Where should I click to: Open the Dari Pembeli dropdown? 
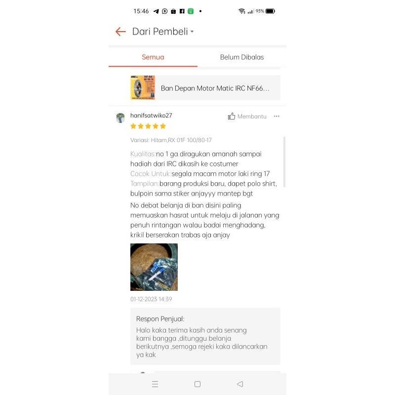tap(163, 32)
